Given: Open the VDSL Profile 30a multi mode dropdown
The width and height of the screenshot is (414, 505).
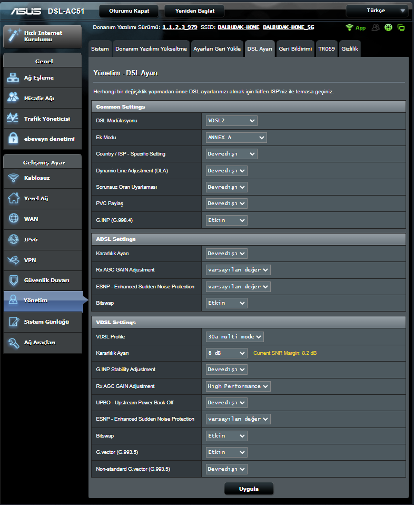Looking at the screenshot, I should coord(235,336).
